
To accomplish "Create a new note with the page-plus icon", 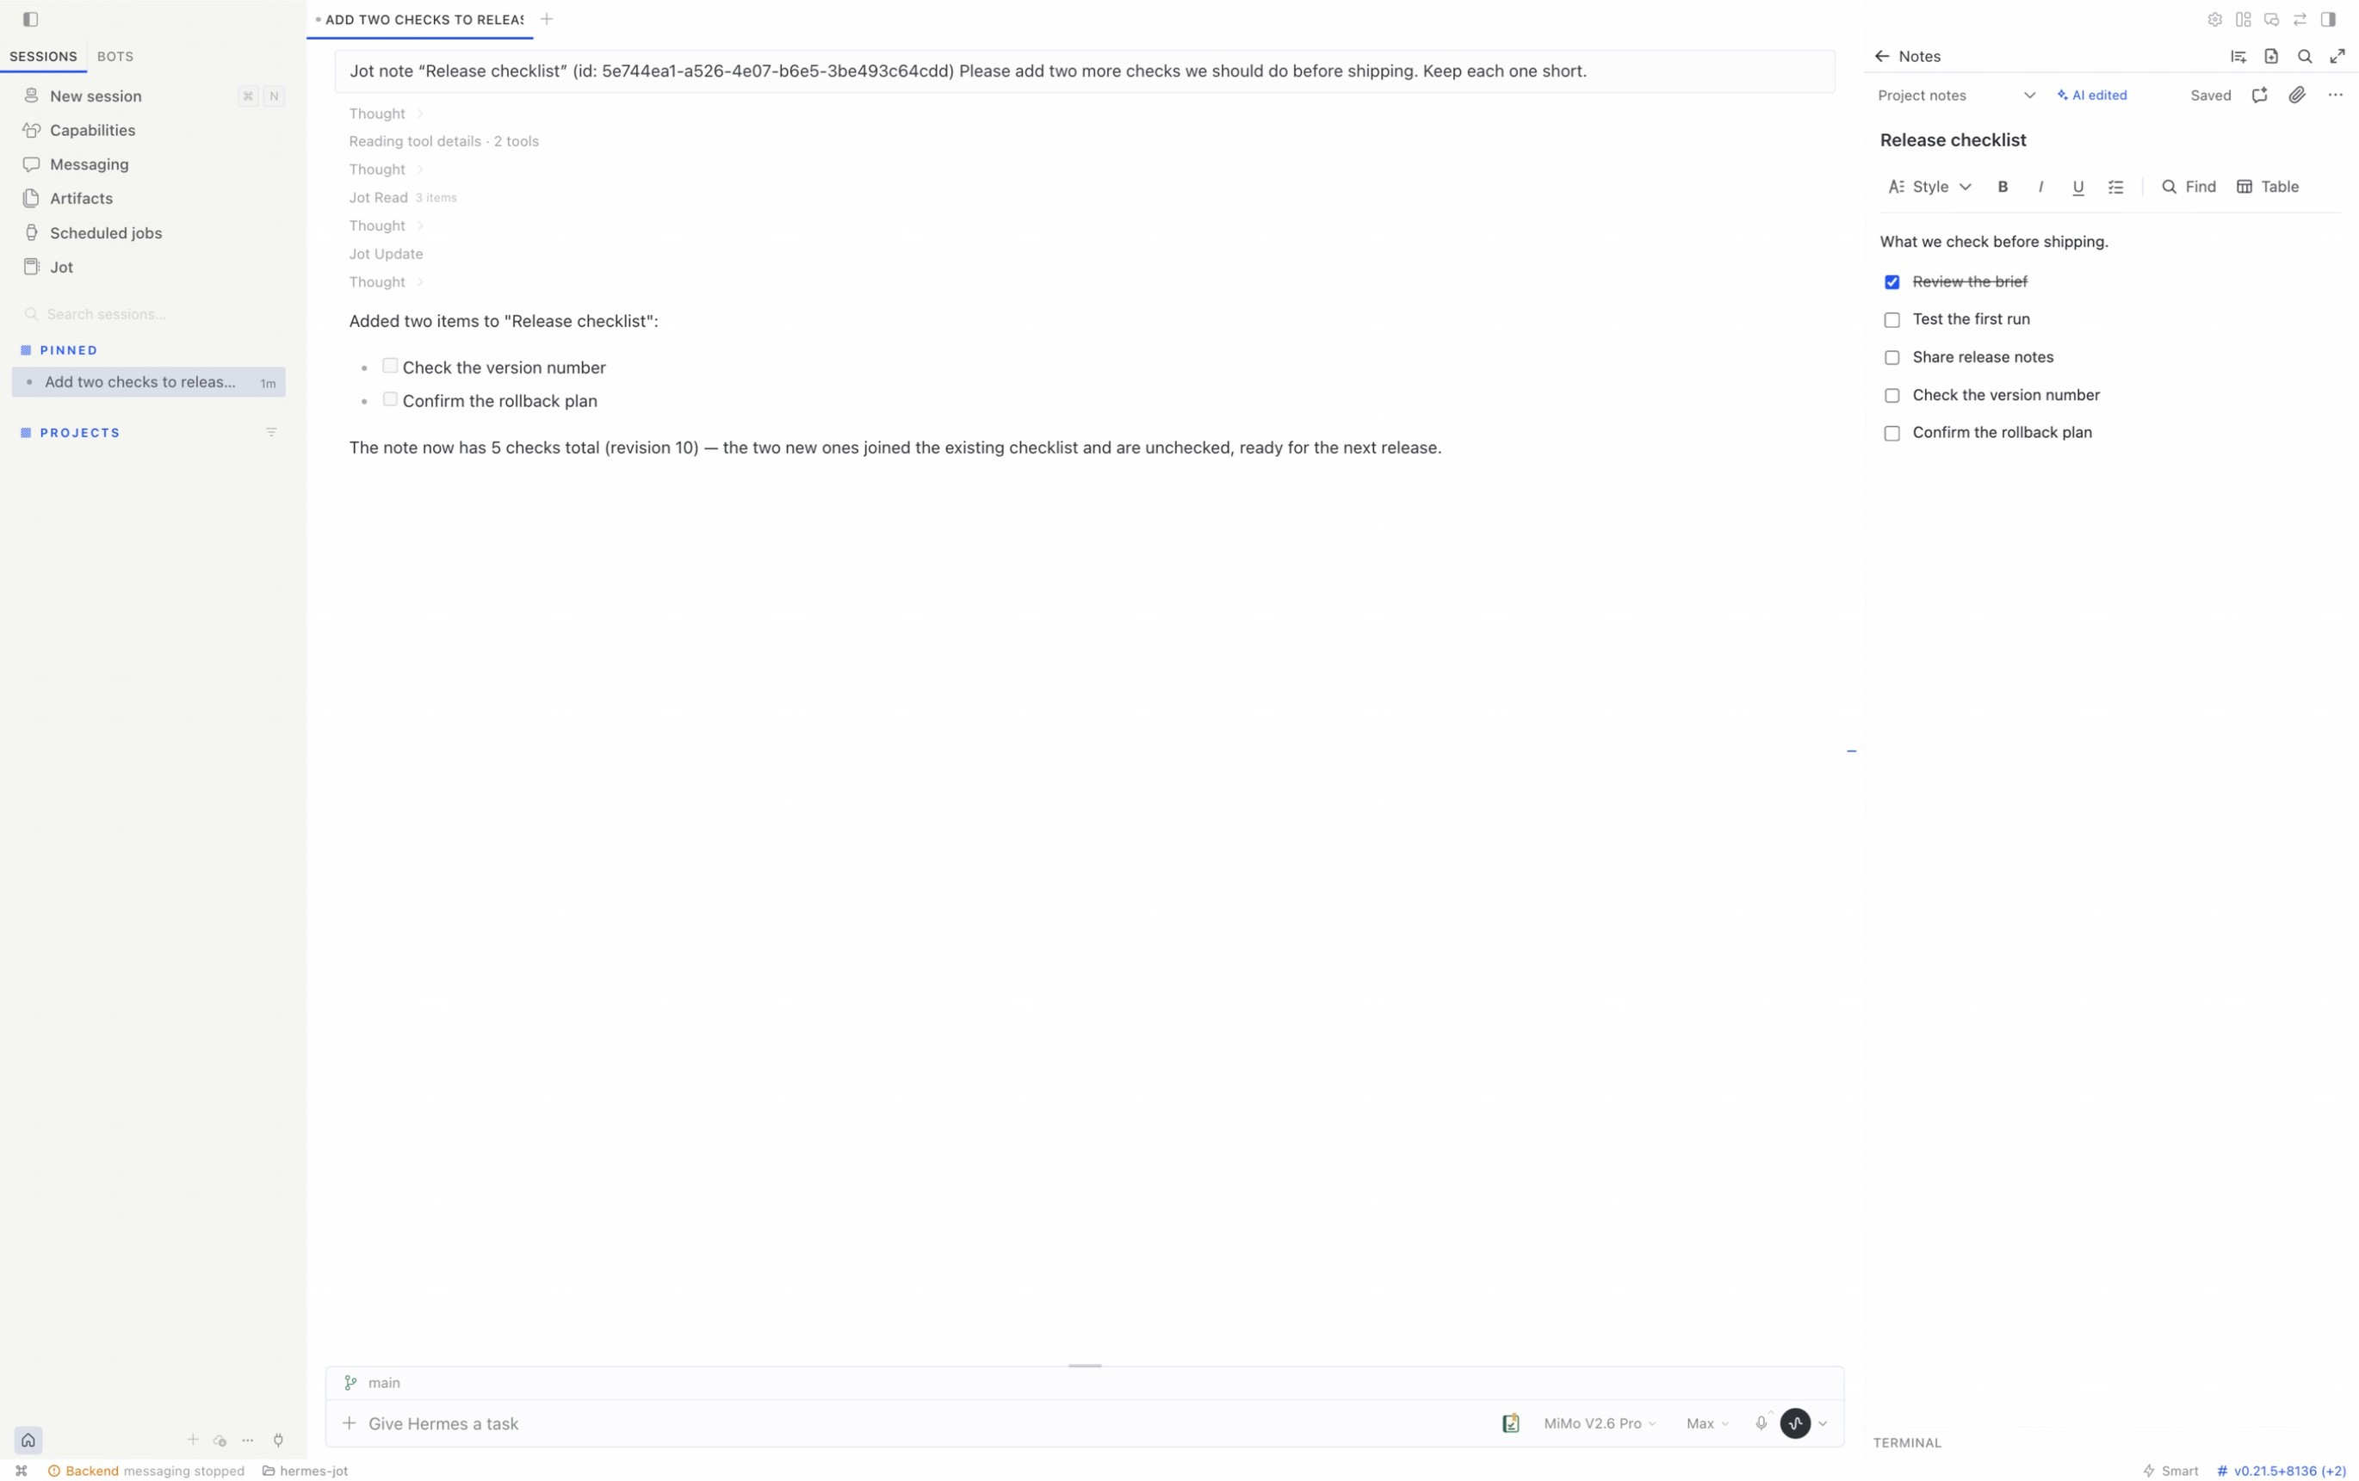I will [2271, 56].
